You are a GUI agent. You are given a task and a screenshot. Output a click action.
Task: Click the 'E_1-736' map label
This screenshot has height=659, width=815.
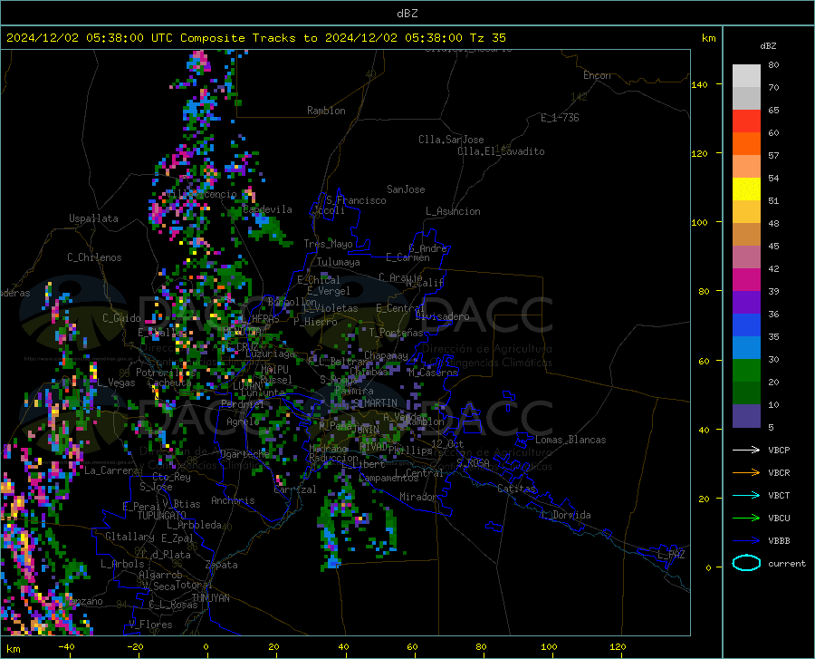pos(560,118)
